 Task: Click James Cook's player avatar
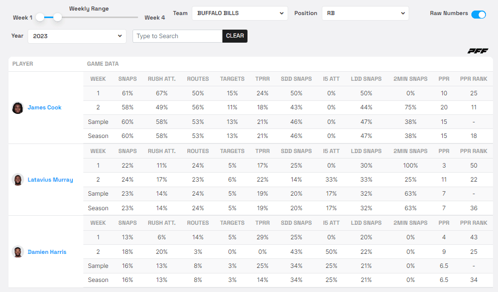pos(18,108)
